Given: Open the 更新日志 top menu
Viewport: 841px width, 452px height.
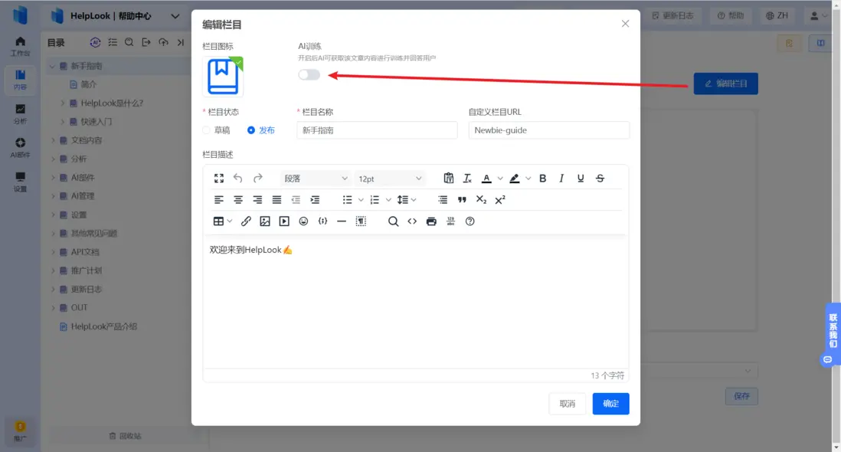Looking at the screenshot, I should coord(672,15).
